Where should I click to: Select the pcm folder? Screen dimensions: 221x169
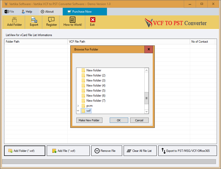coord(89,106)
